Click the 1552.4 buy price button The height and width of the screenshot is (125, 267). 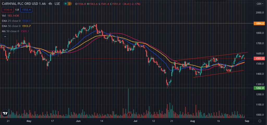click(x=26, y=10)
